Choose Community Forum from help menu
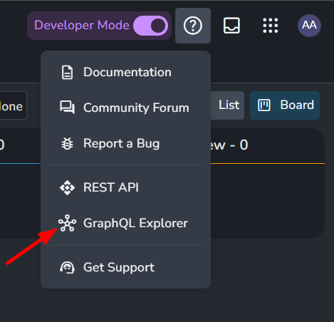 pyautogui.click(x=125, y=108)
